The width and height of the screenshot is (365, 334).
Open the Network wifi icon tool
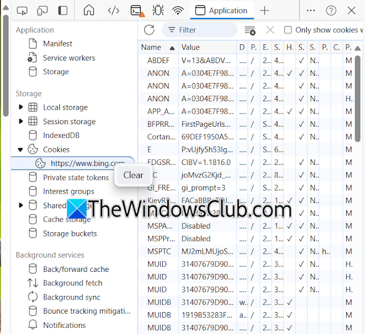click(178, 11)
